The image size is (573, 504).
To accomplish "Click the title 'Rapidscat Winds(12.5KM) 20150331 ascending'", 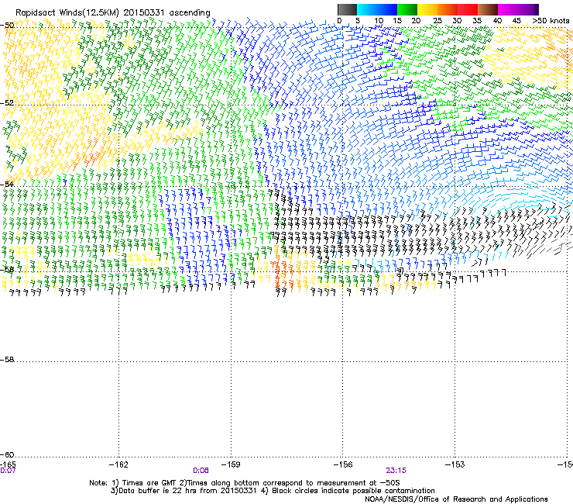I will coord(113,13).
